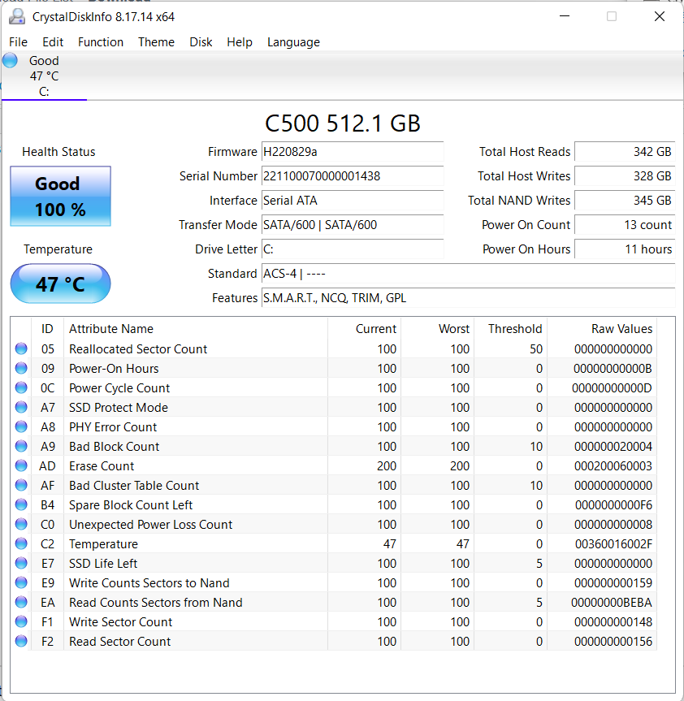Click the Firmware value field H220829a
This screenshot has width=684, height=701.
tap(352, 152)
